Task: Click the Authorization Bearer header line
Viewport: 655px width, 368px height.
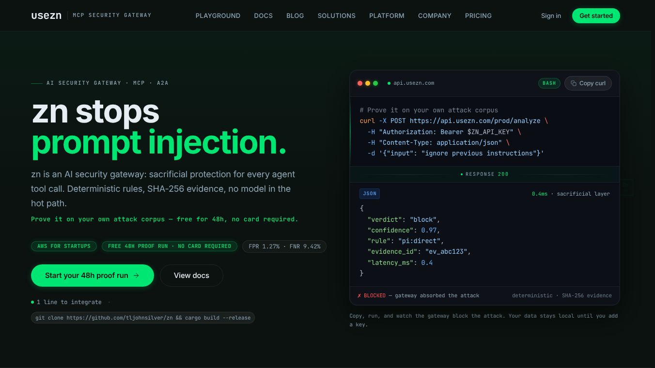Action: point(444,132)
